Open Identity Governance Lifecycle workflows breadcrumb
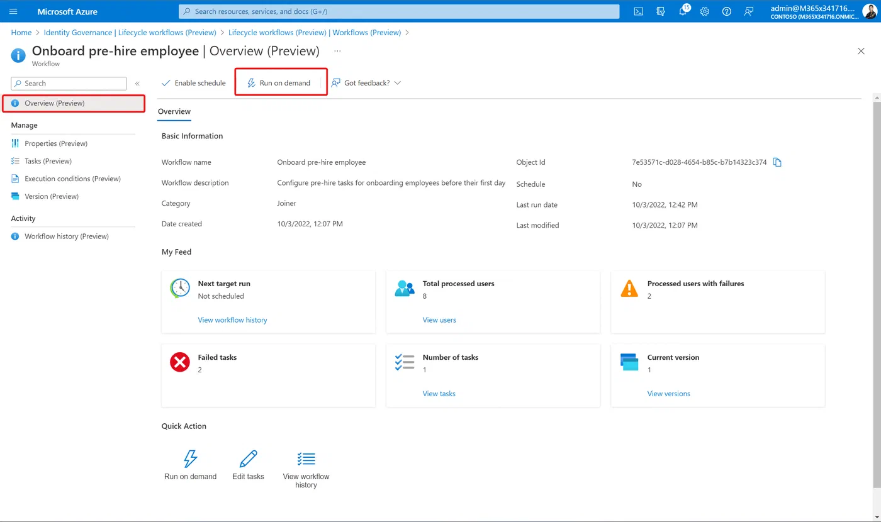Screen dimensions: 881x522 click(130, 32)
